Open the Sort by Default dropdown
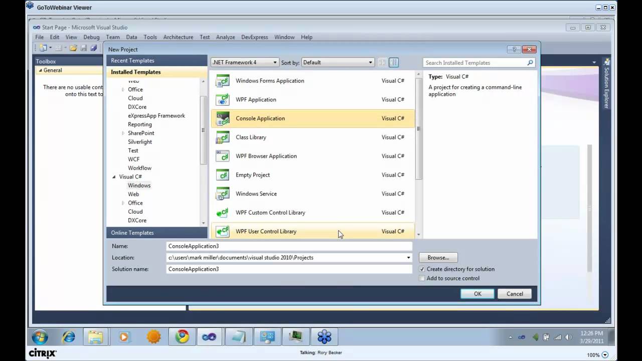Image resolution: width=642 pixels, height=361 pixels. (x=338, y=62)
